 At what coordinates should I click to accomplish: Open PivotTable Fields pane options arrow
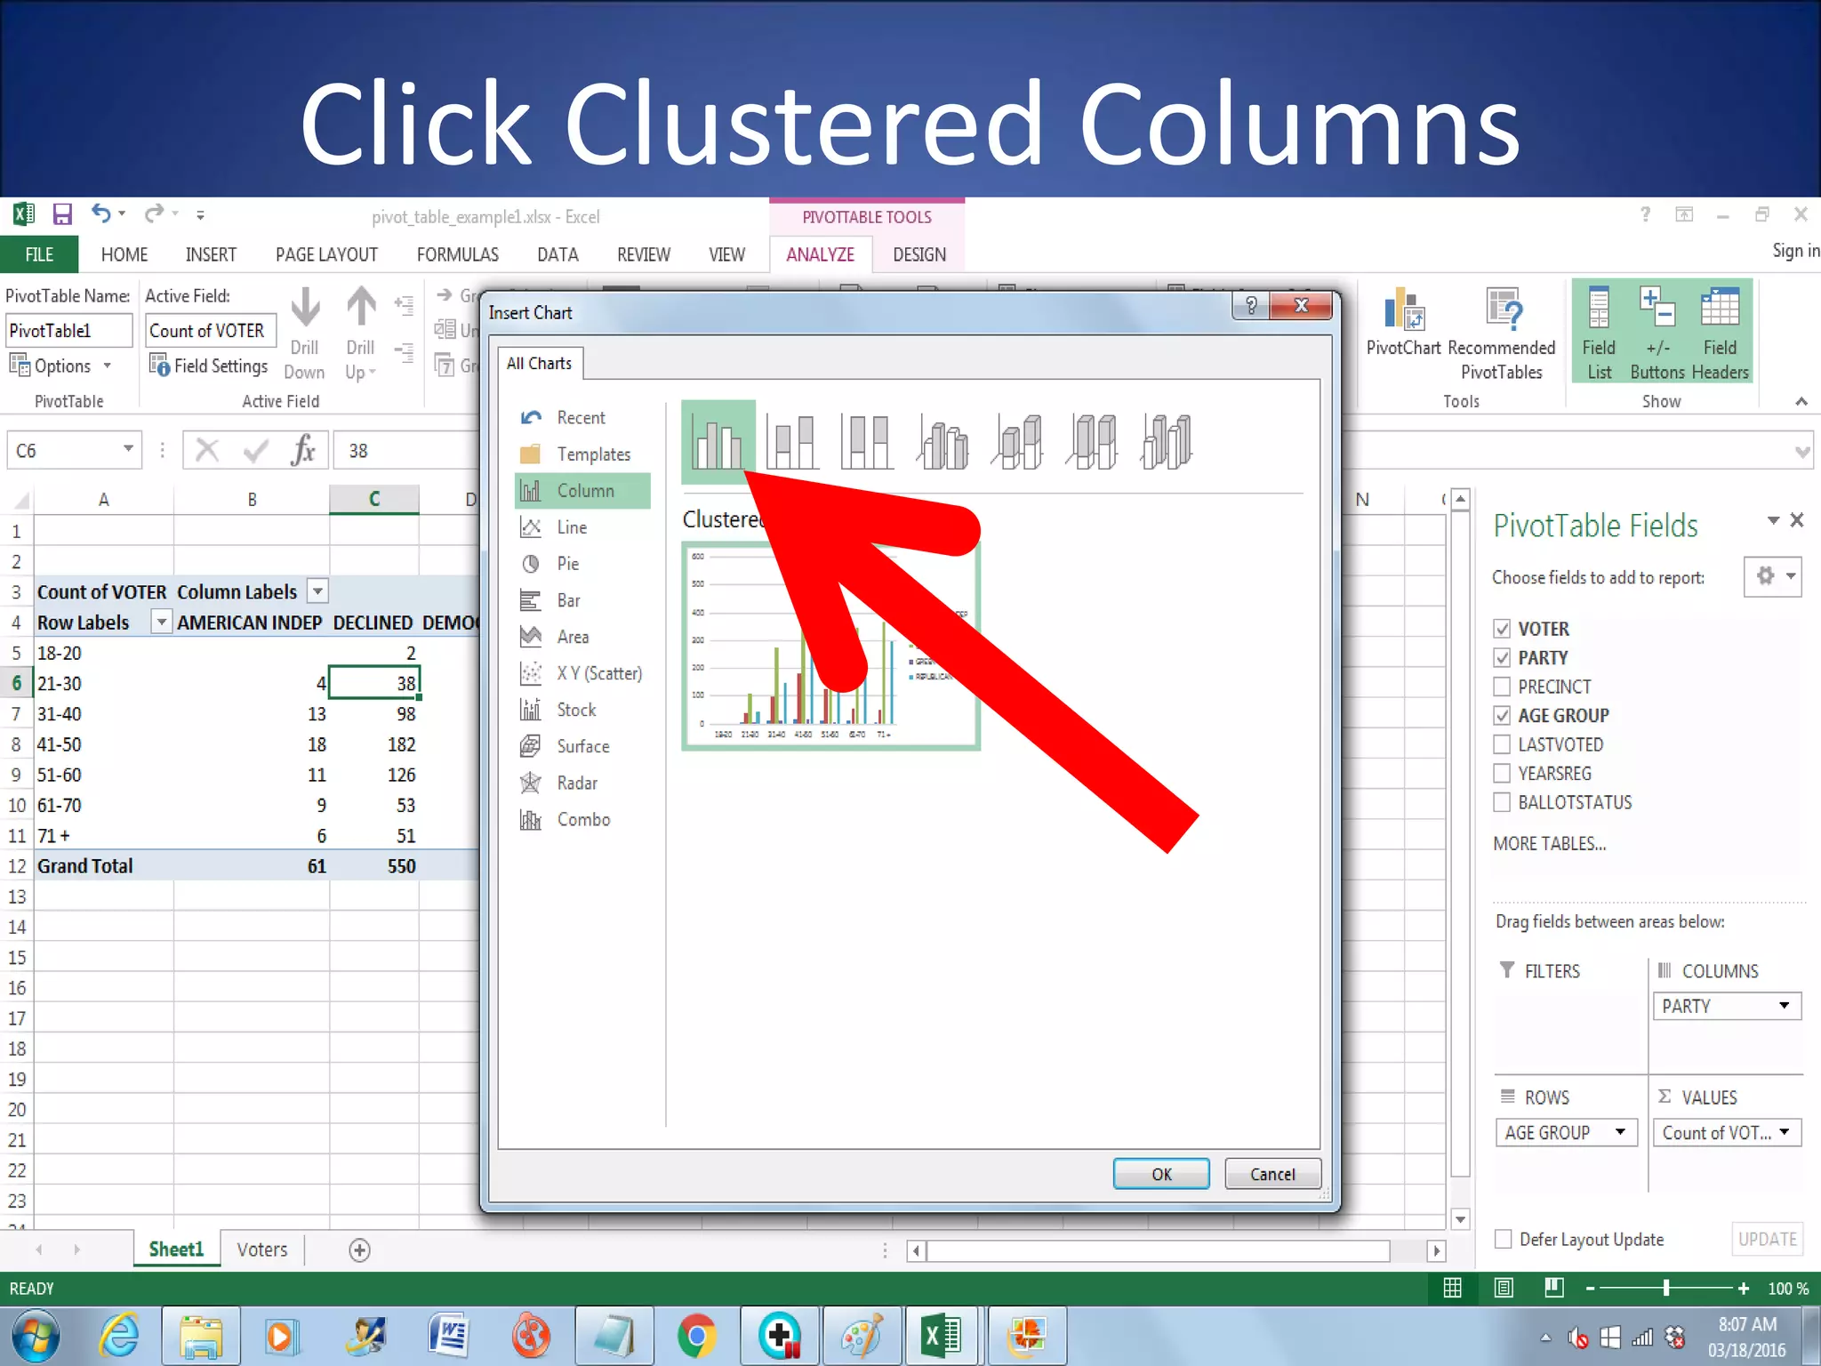(1773, 520)
